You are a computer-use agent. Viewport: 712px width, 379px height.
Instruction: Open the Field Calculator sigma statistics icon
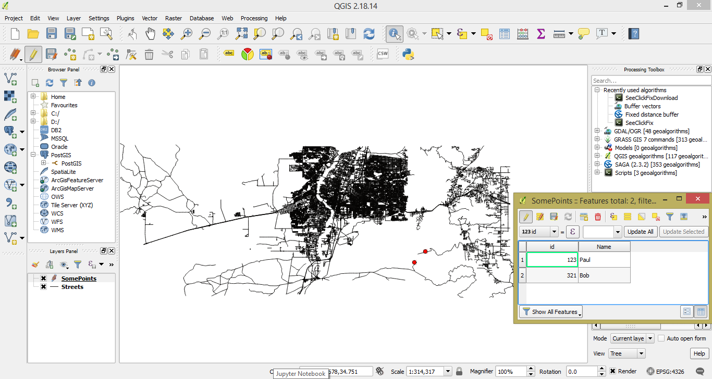541,34
